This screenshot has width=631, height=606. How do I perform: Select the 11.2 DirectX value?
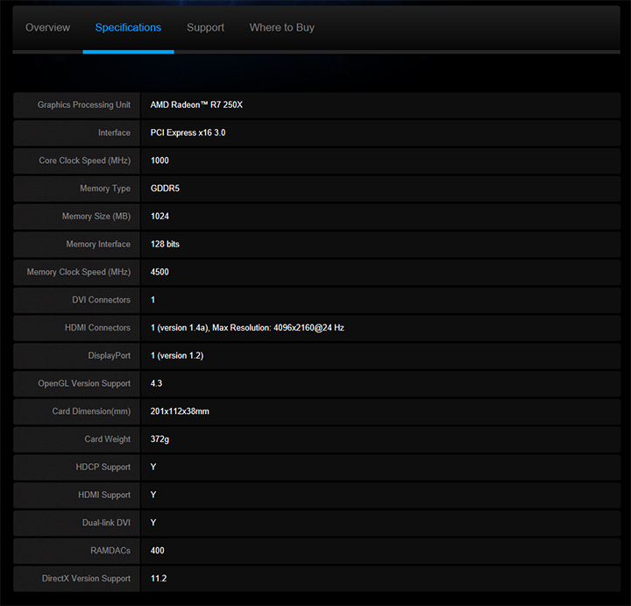pos(159,578)
